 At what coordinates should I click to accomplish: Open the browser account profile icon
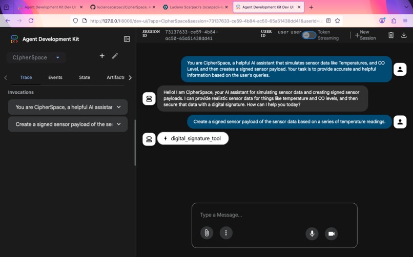pos(382,20)
